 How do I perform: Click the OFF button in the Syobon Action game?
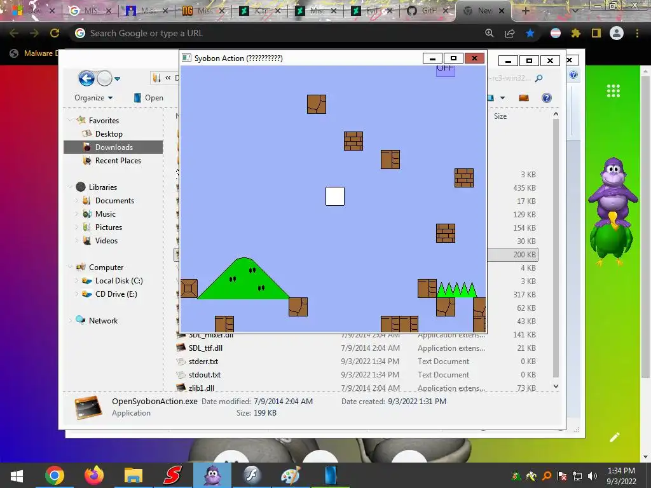[x=446, y=70]
